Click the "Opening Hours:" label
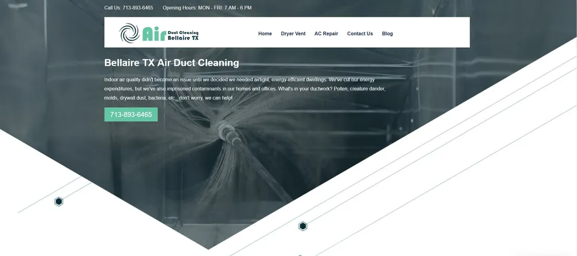Image resolution: width=577 pixels, height=256 pixels. click(179, 8)
